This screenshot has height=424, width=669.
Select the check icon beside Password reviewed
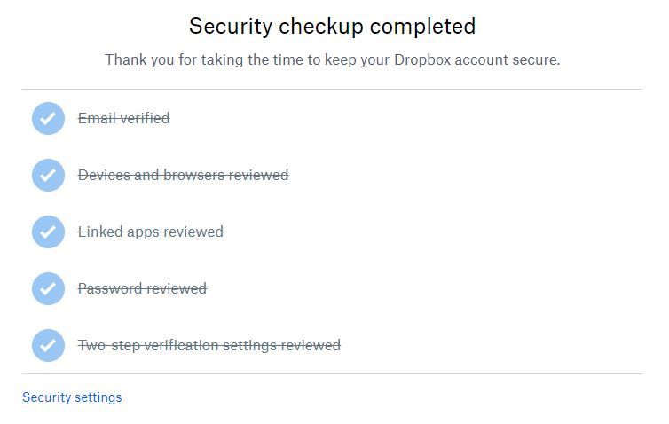pos(48,288)
